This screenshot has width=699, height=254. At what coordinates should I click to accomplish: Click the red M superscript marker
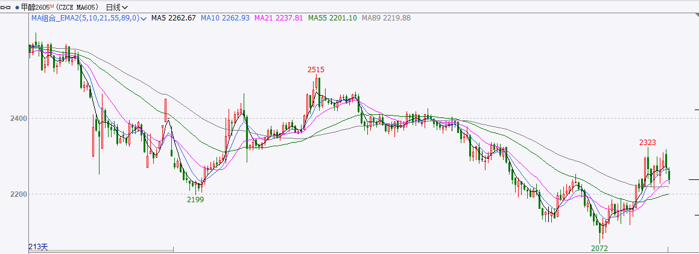52,6
